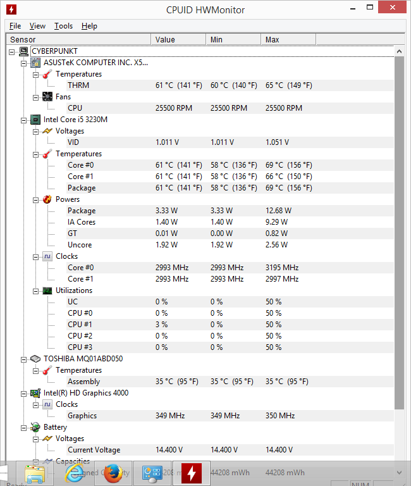Collapse CPU Voltages group
Screen dimensions: 411x486
pyautogui.click(x=36, y=132)
